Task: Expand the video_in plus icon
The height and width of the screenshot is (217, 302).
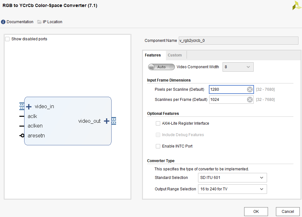Action: [29, 107]
